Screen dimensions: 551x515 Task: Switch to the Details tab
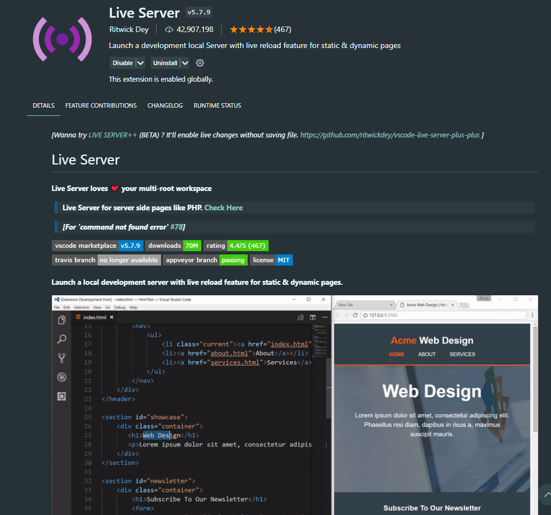(x=44, y=105)
